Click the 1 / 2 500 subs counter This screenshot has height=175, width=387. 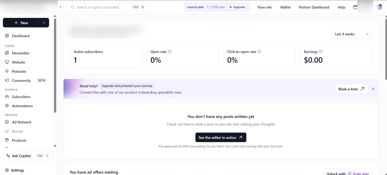pyautogui.click(x=216, y=7)
